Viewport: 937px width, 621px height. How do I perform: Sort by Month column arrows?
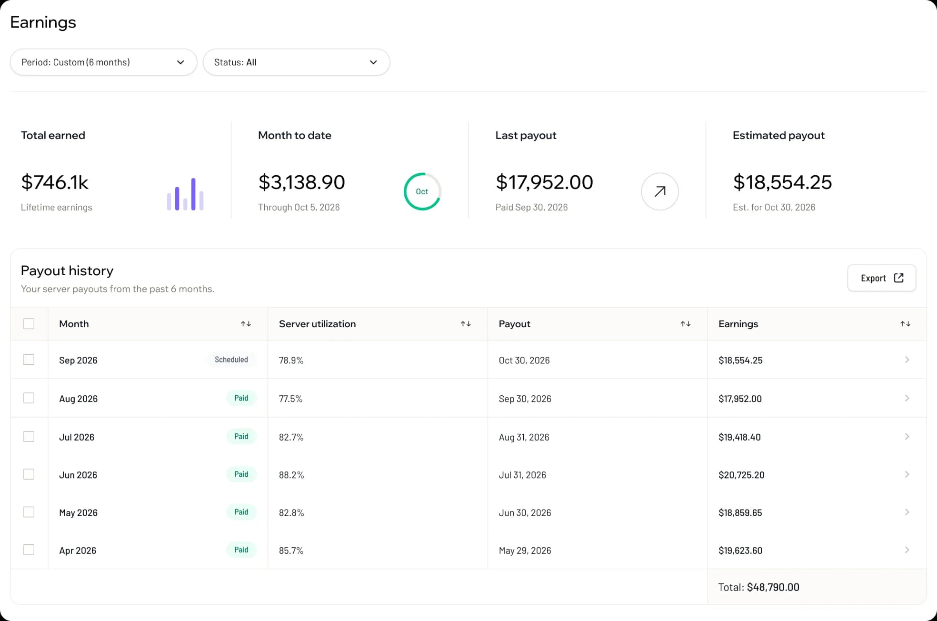tap(246, 324)
